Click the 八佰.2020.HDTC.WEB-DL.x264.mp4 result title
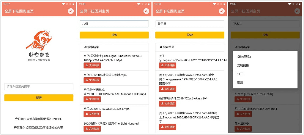 click(x=107, y=109)
